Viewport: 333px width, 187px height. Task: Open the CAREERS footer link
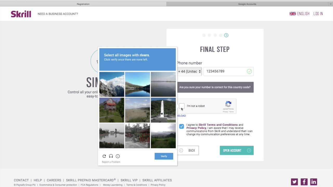click(54, 180)
